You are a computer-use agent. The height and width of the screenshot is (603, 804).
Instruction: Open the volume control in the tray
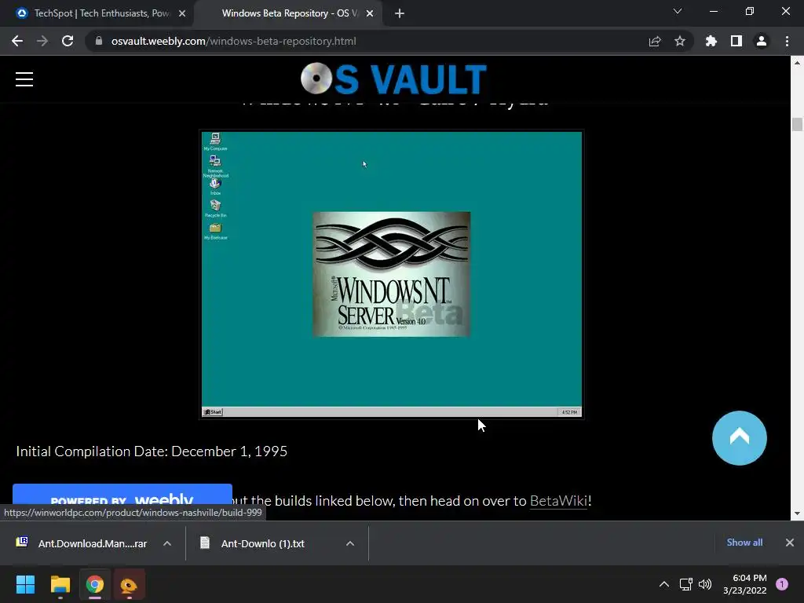point(706,584)
